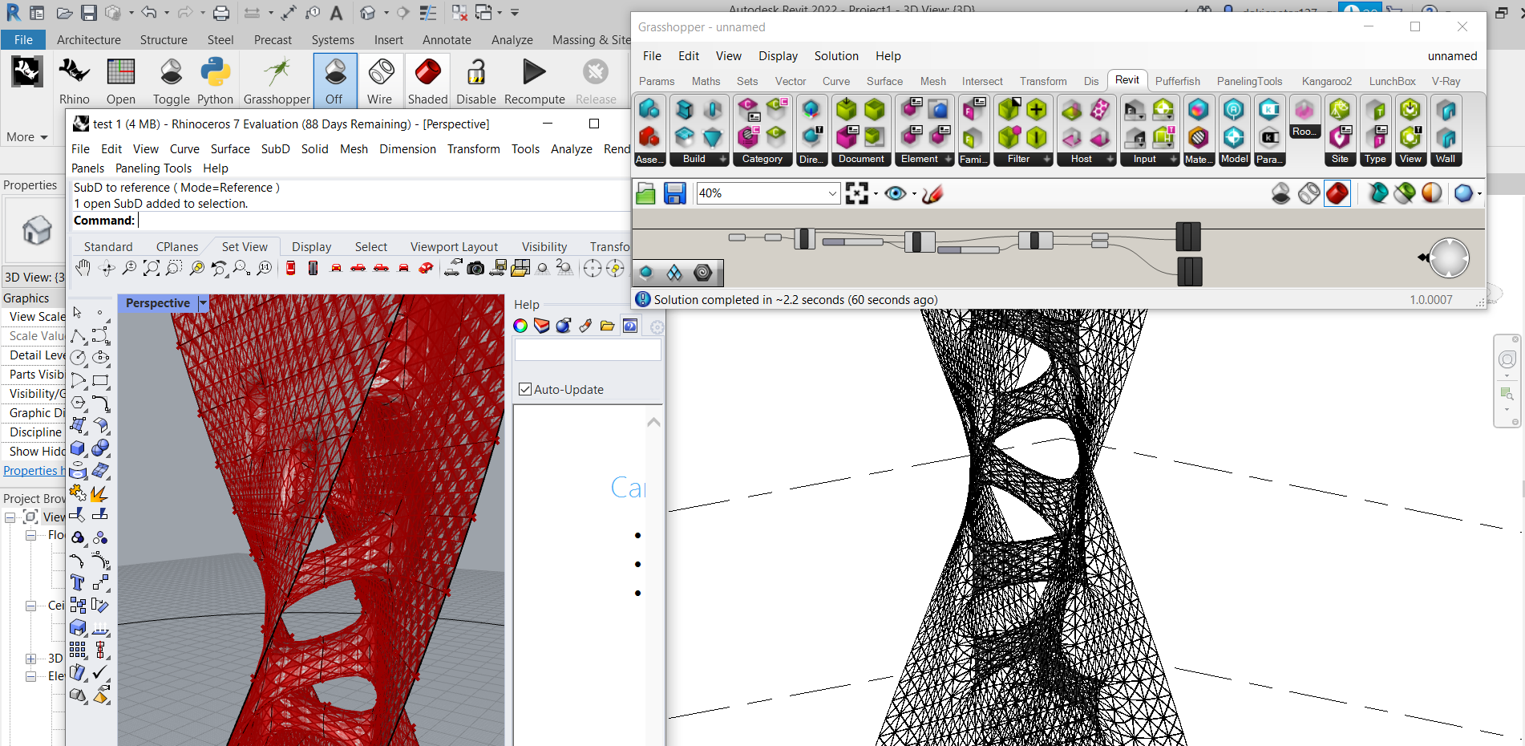Click the Rhino camera capture icon

(475, 268)
